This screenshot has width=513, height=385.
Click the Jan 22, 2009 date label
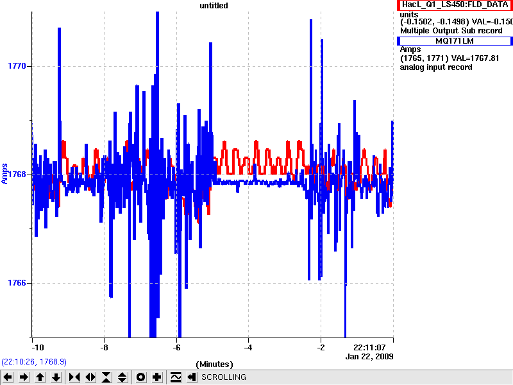pyautogui.click(x=369, y=357)
